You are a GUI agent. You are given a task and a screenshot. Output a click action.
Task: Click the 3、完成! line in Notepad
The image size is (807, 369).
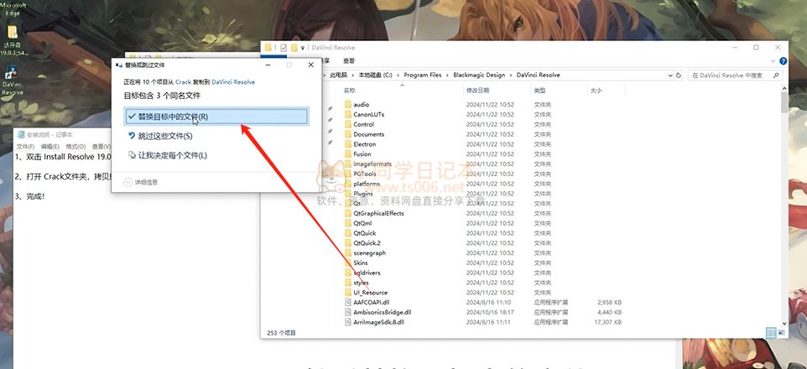[x=29, y=196]
